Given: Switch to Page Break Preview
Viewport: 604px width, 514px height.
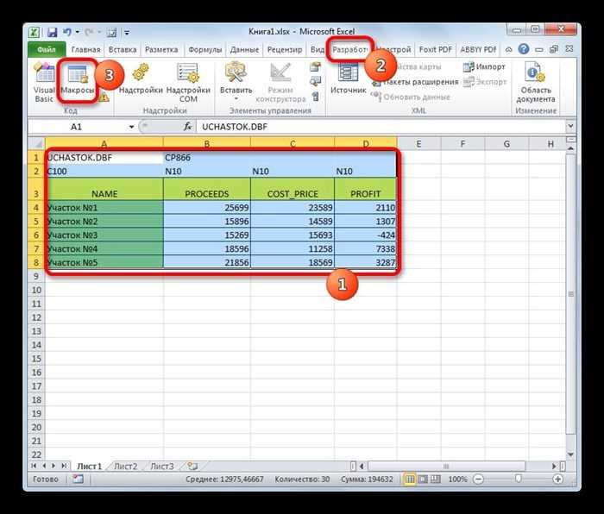Looking at the screenshot, I should pyautogui.click(x=435, y=480).
